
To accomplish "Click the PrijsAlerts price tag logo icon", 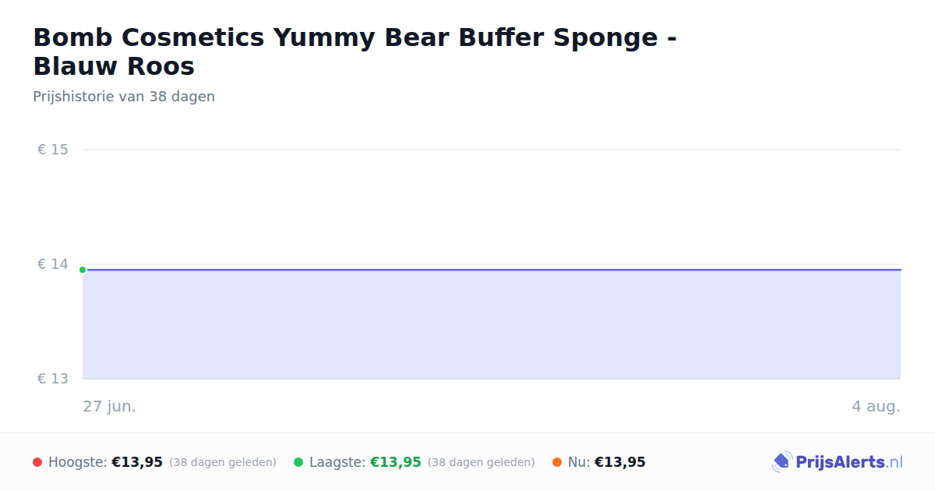I will pos(782,462).
